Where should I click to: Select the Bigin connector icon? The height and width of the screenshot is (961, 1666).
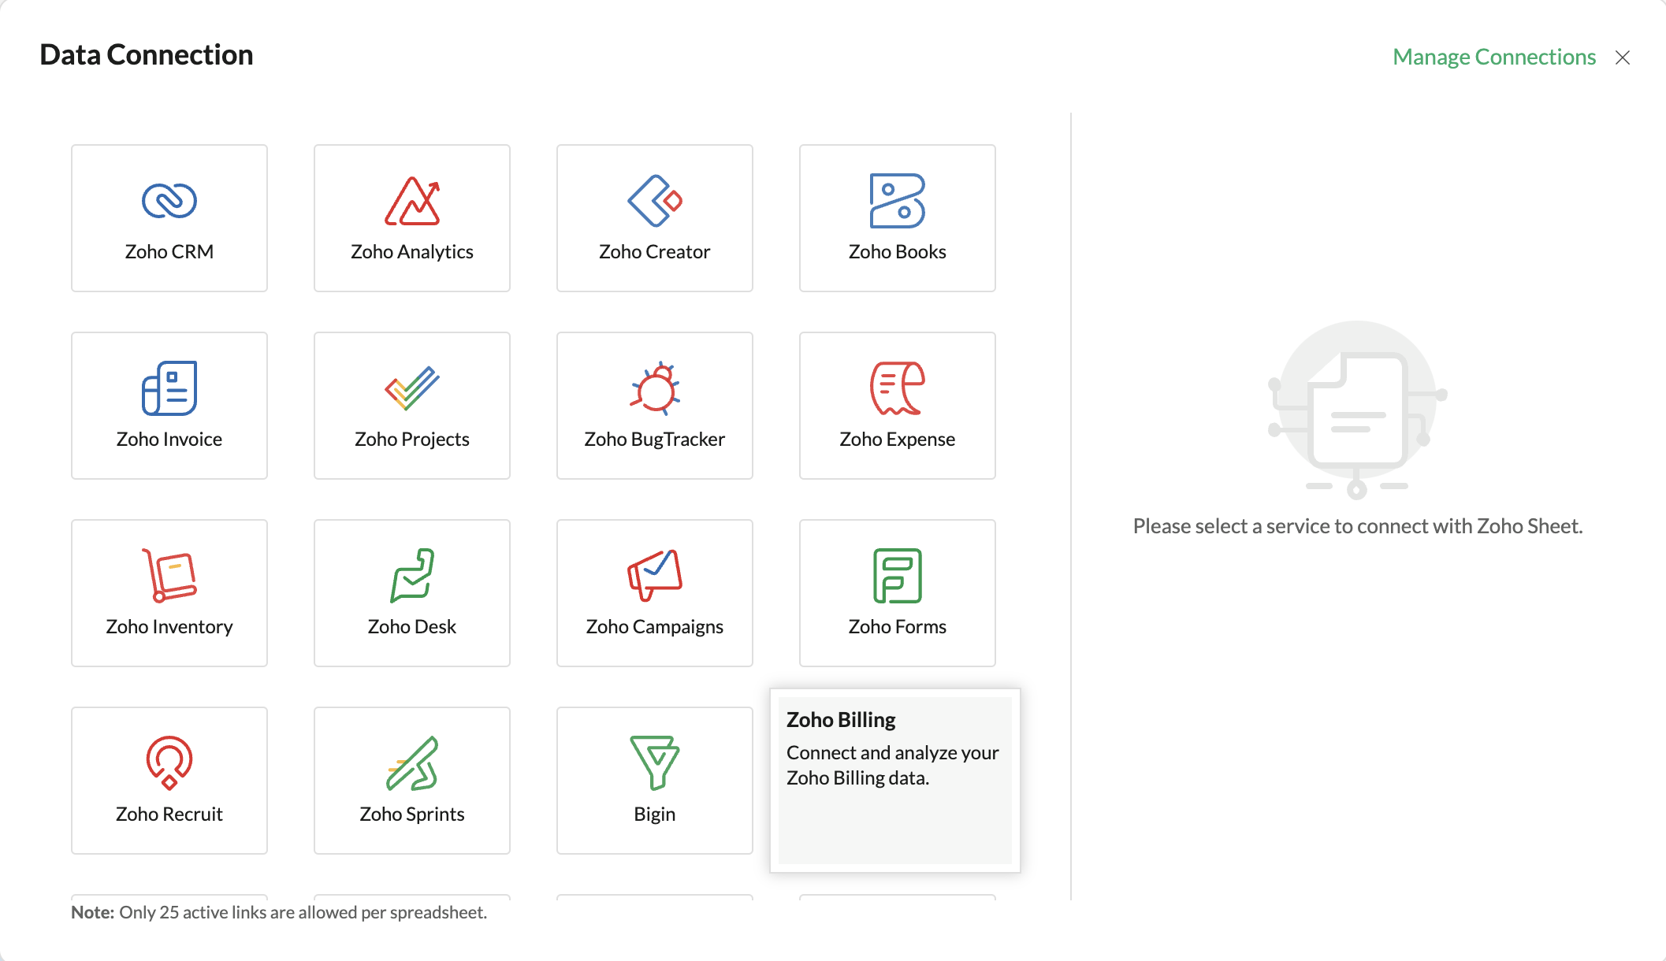(654, 762)
